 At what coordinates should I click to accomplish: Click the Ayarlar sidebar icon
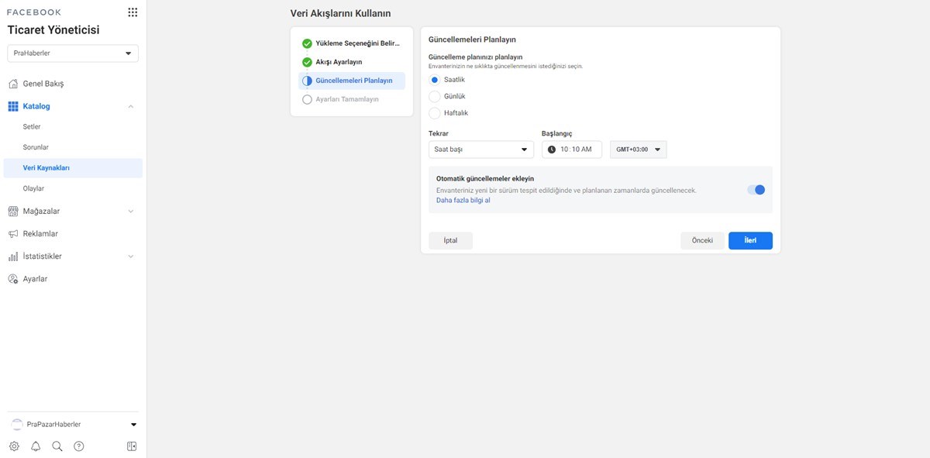[13, 279]
